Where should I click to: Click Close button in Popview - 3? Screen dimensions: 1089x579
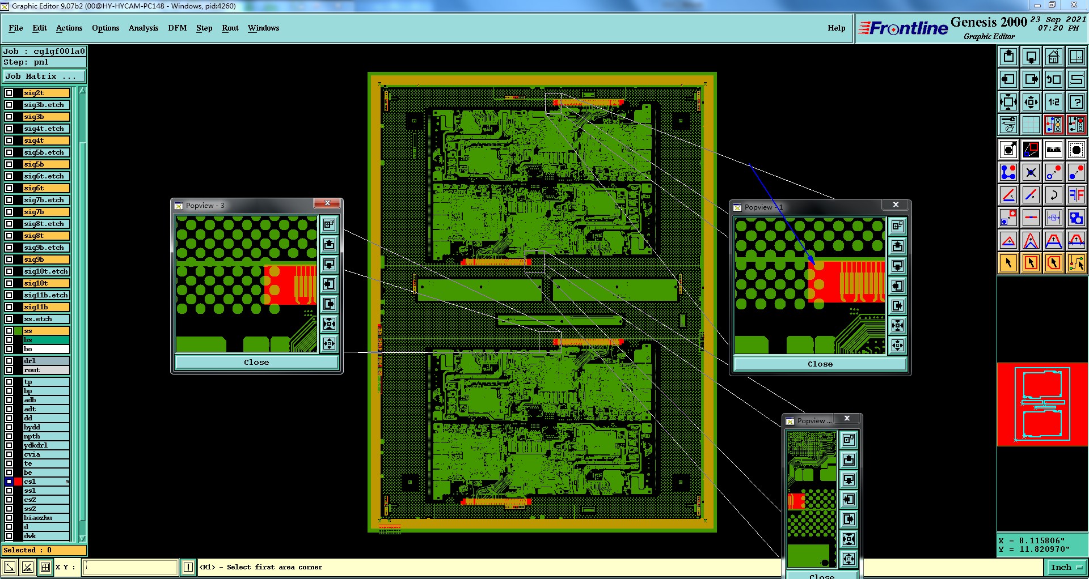click(x=256, y=362)
